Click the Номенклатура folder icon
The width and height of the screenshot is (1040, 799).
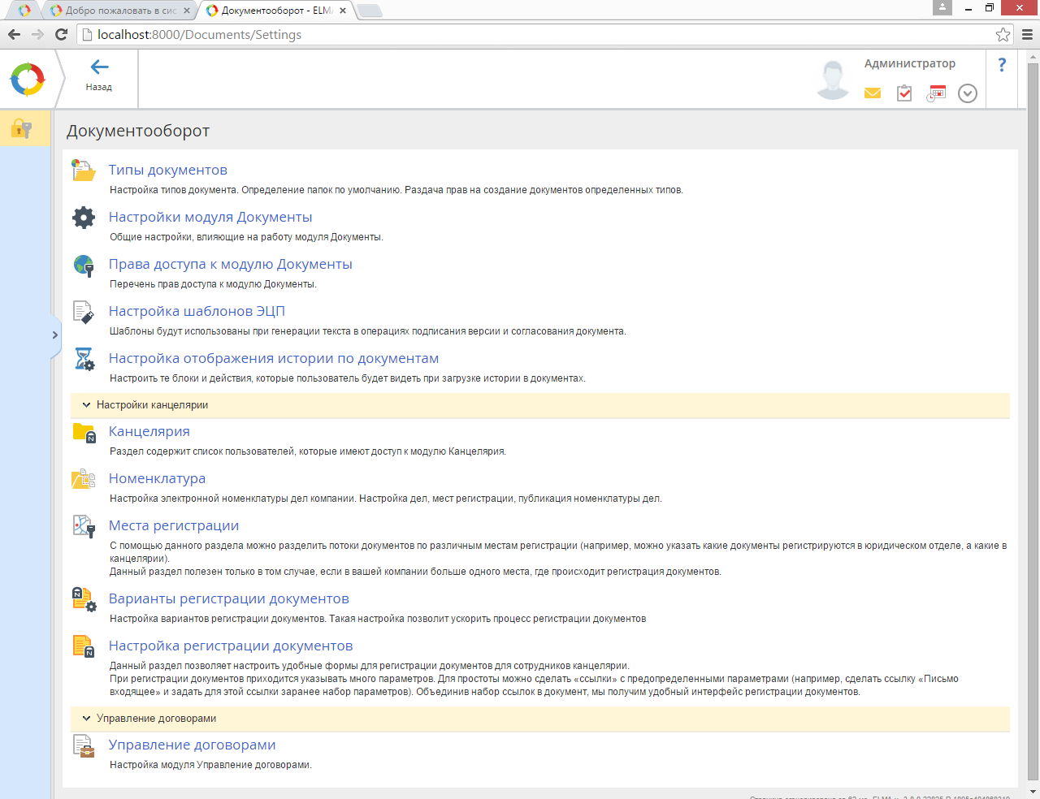[84, 479]
